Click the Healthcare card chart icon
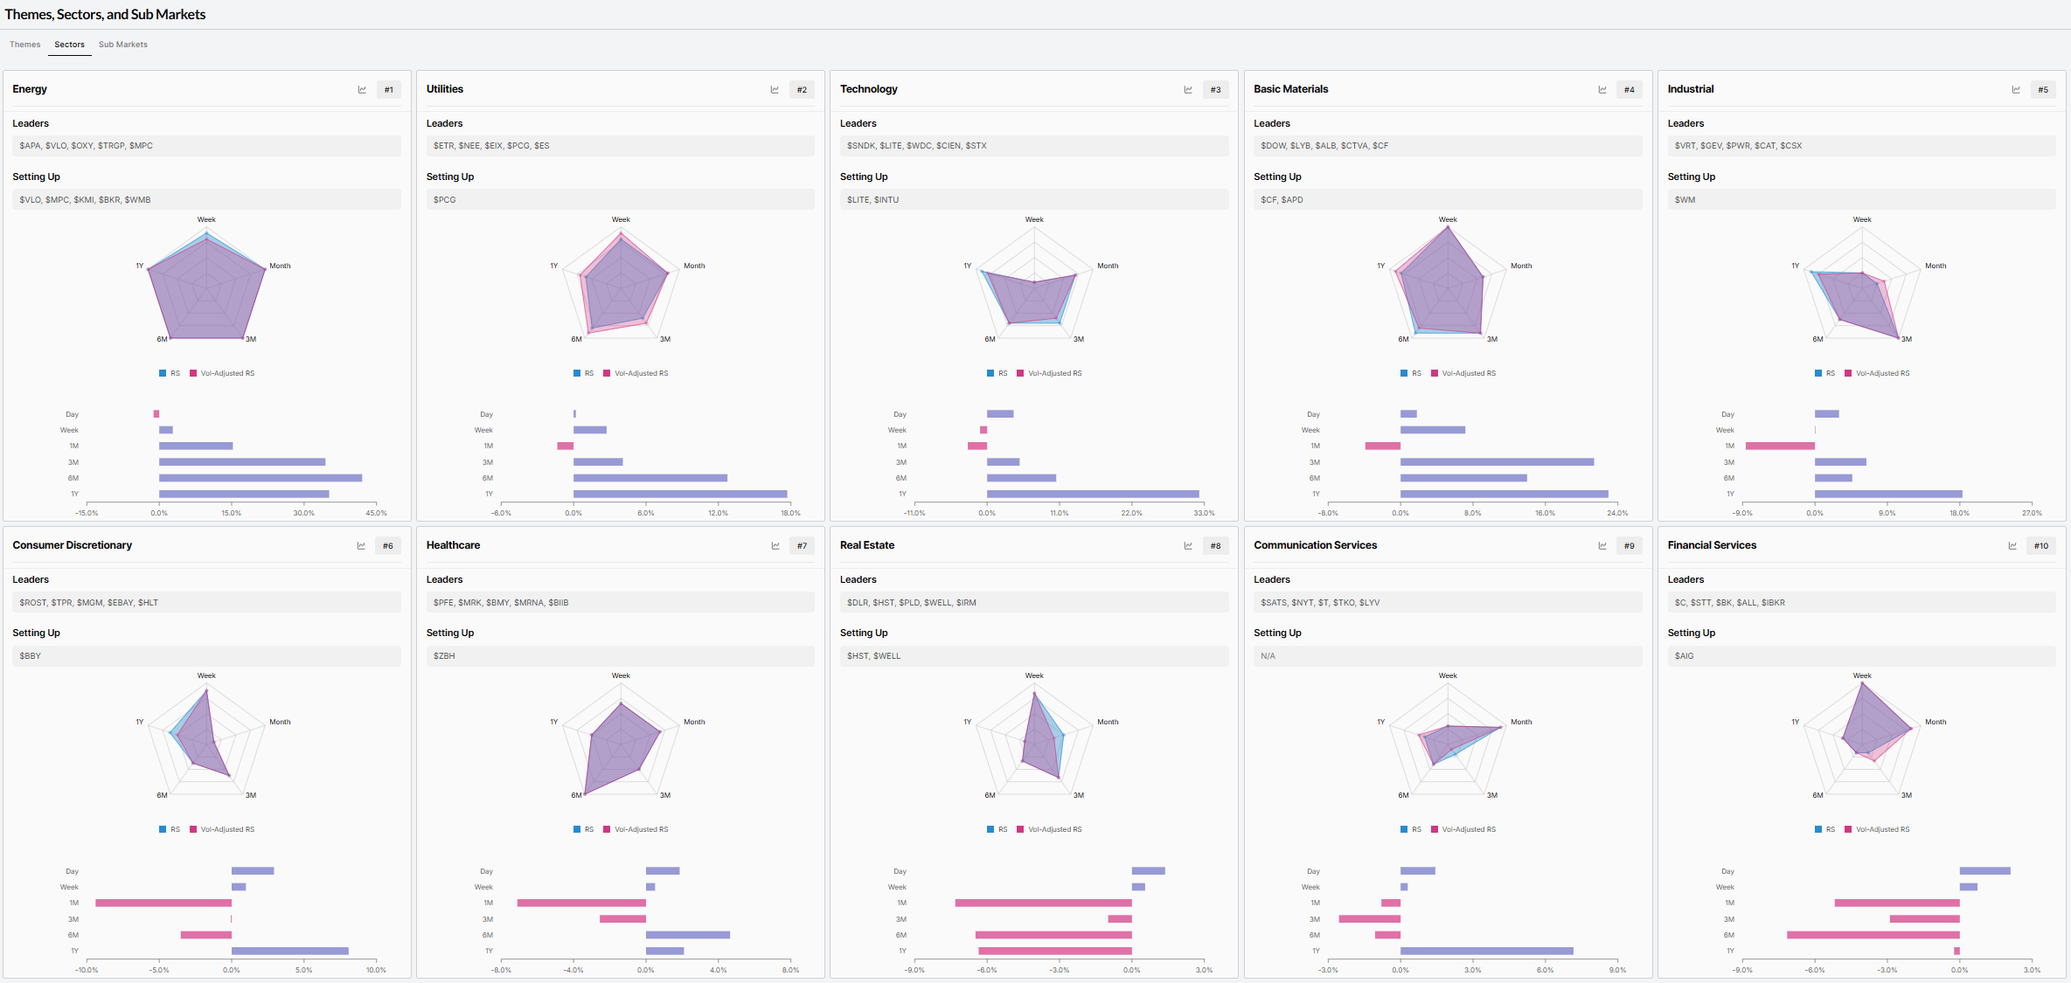This screenshot has width=2071, height=983. coord(775,546)
